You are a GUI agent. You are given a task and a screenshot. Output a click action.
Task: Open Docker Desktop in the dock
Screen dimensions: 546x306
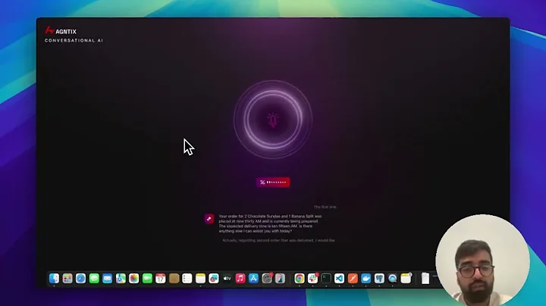coord(366,278)
